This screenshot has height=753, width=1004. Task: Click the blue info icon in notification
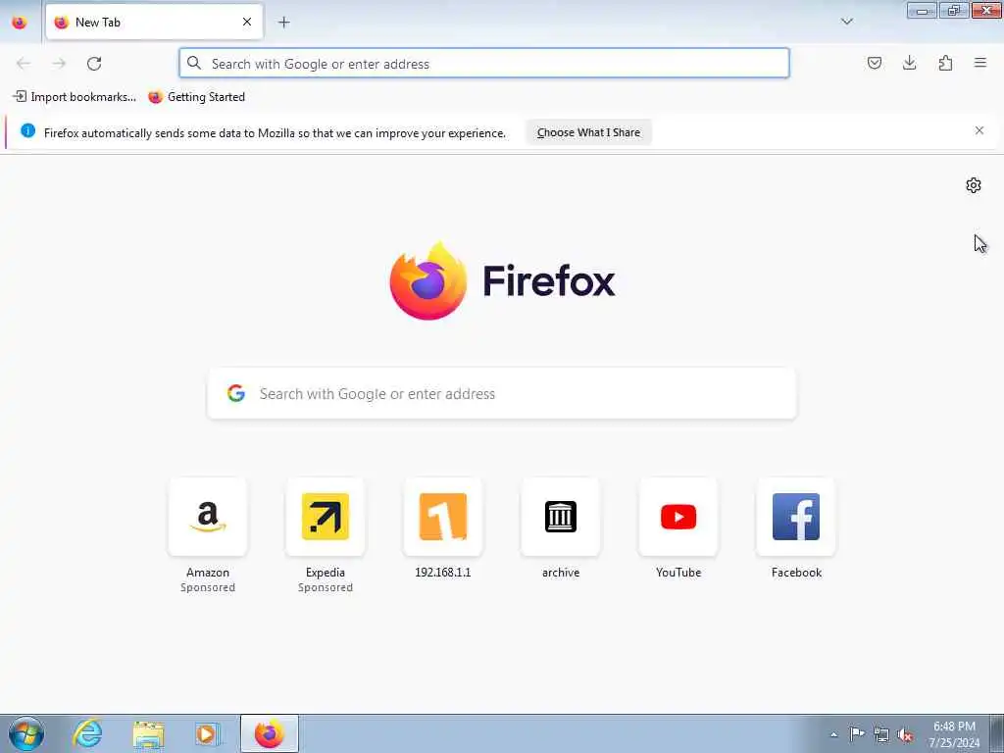point(27,130)
